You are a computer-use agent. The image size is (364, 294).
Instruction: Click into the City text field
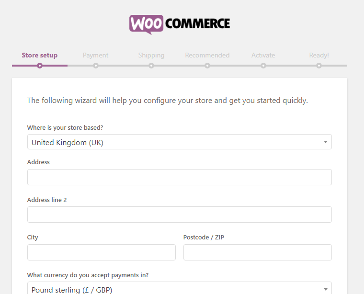coord(102,252)
